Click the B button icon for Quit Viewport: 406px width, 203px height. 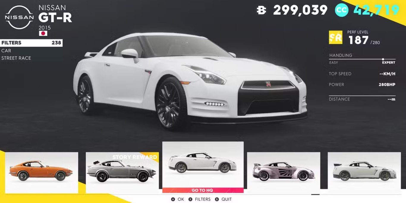pyautogui.click(x=217, y=199)
